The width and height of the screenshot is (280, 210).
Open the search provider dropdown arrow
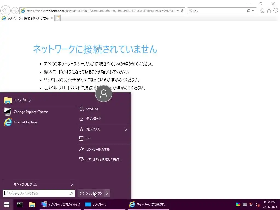point(253,11)
